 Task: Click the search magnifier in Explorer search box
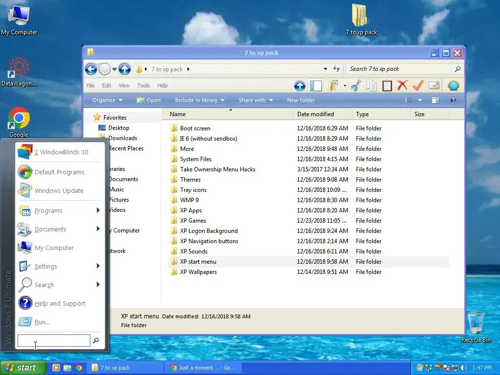point(458,69)
